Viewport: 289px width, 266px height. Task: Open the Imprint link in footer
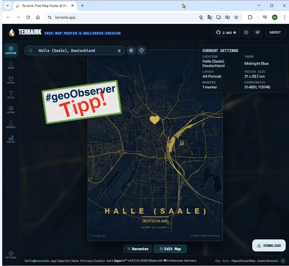pyautogui.click(x=64, y=261)
